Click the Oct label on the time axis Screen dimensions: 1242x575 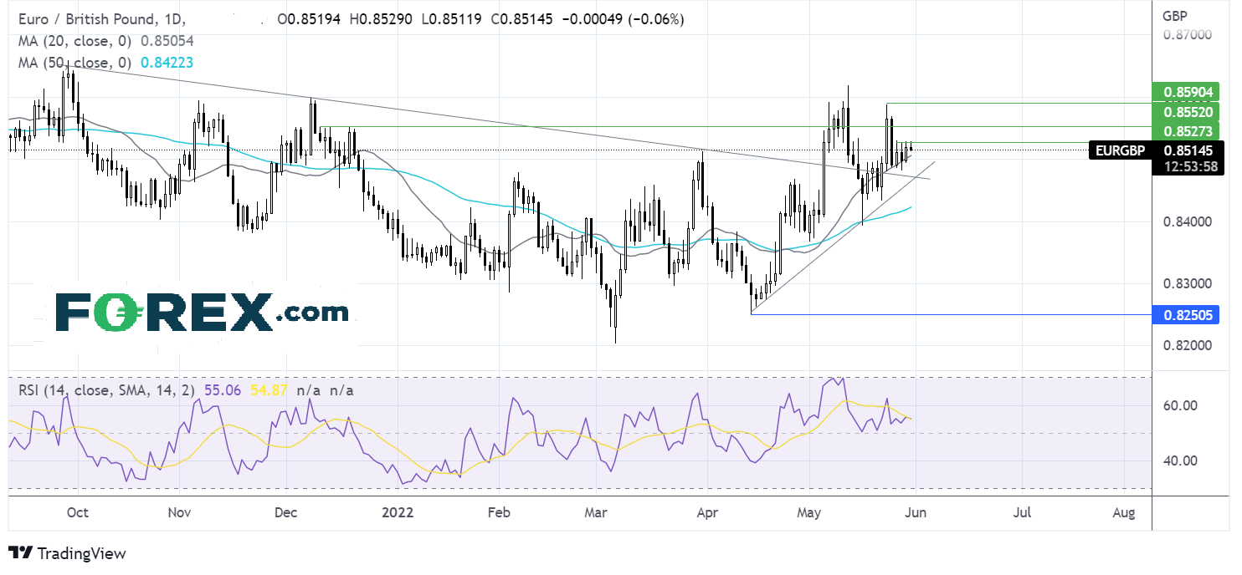pyautogui.click(x=76, y=512)
